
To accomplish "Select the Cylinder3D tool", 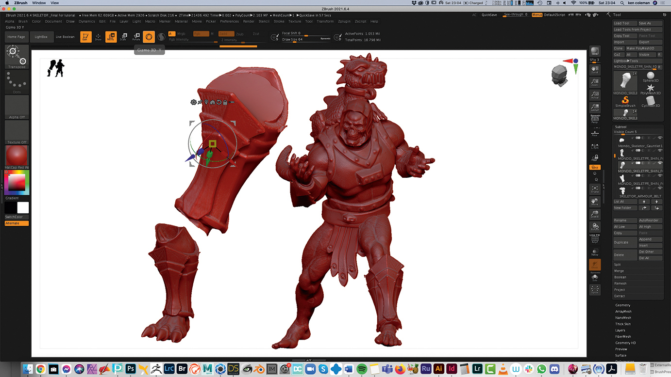I will point(651,102).
